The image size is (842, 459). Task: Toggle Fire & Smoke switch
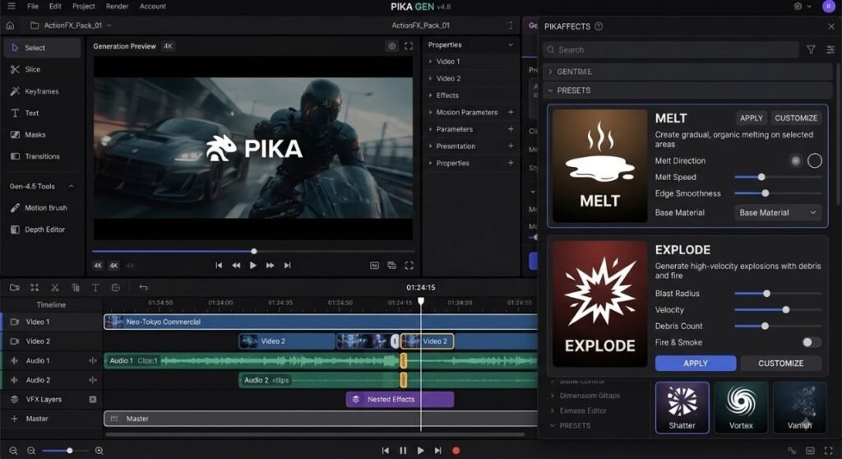click(x=812, y=342)
